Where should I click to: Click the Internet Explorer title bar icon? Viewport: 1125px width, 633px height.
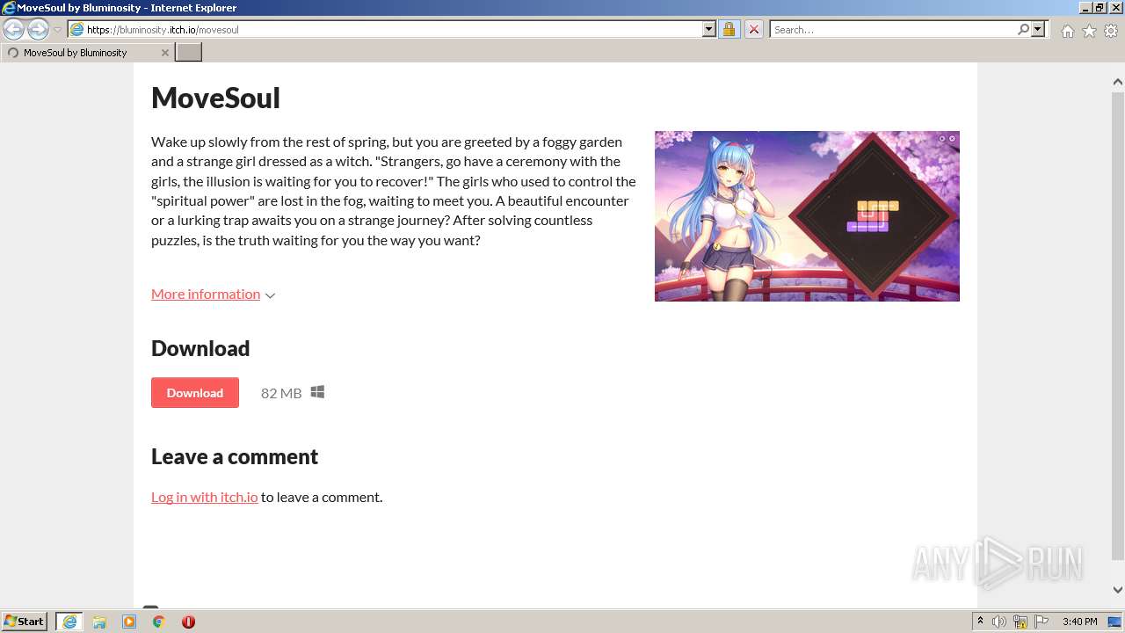click(x=9, y=8)
